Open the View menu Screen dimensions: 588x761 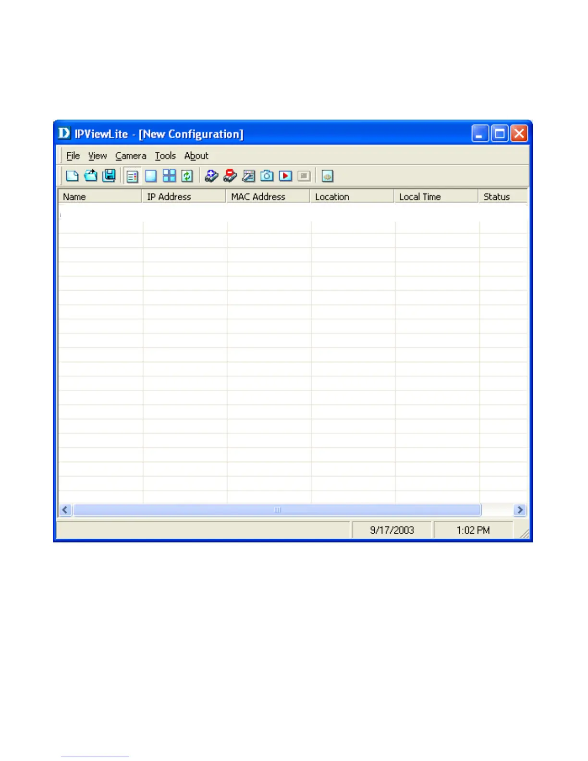pyautogui.click(x=98, y=156)
